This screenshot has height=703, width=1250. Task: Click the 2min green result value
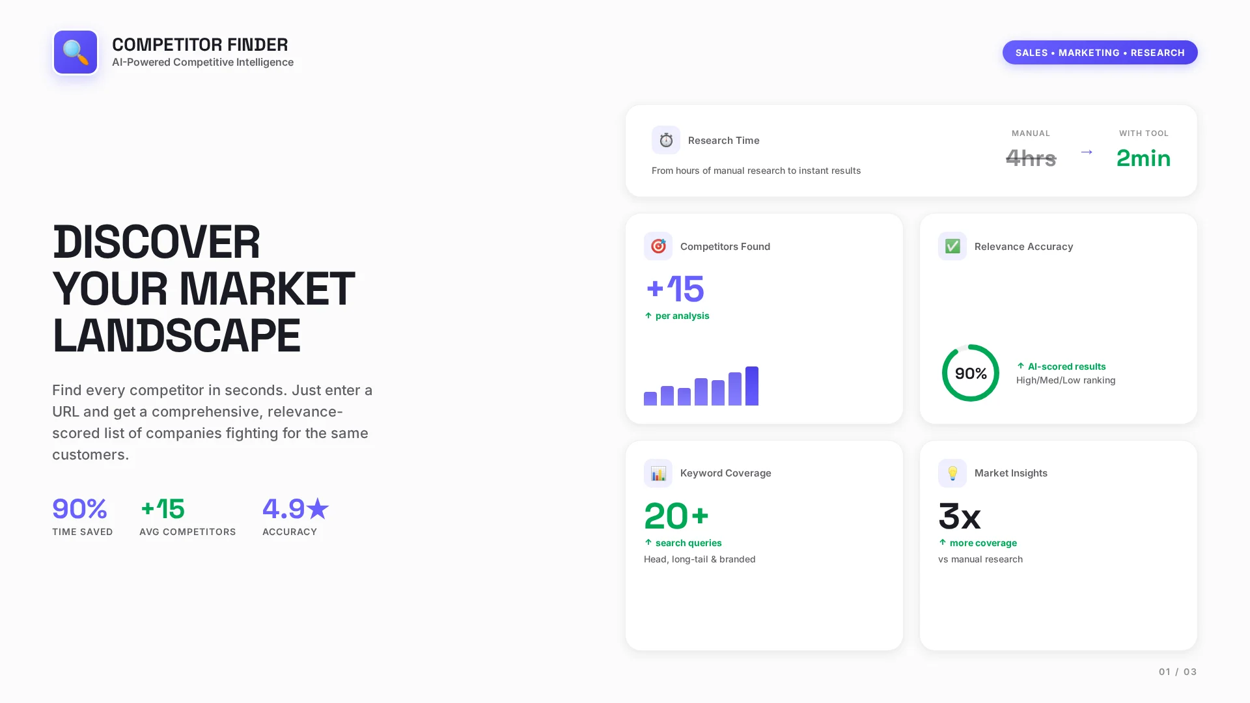1143,158
